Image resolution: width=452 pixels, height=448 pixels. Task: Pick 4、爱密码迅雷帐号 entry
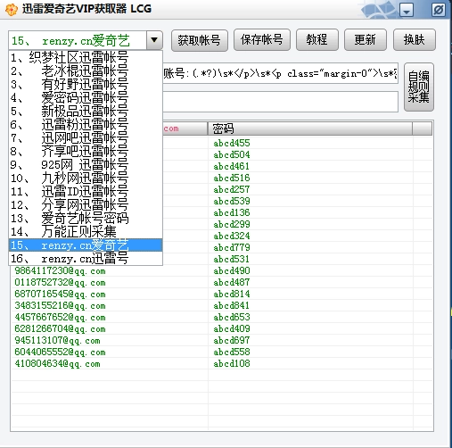(x=86, y=97)
